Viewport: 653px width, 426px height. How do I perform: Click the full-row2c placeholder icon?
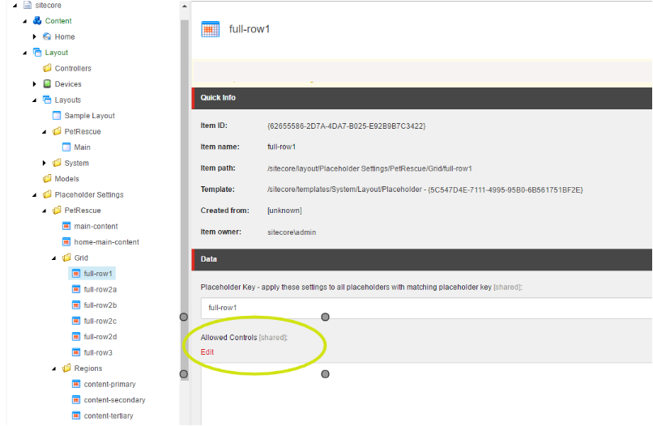click(x=76, y=321)
